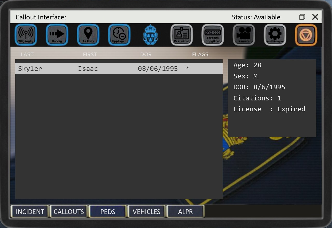This screenshot has width=332, height=228.
Task: Mark status as Upptagen (busy)
Action: 119,35
